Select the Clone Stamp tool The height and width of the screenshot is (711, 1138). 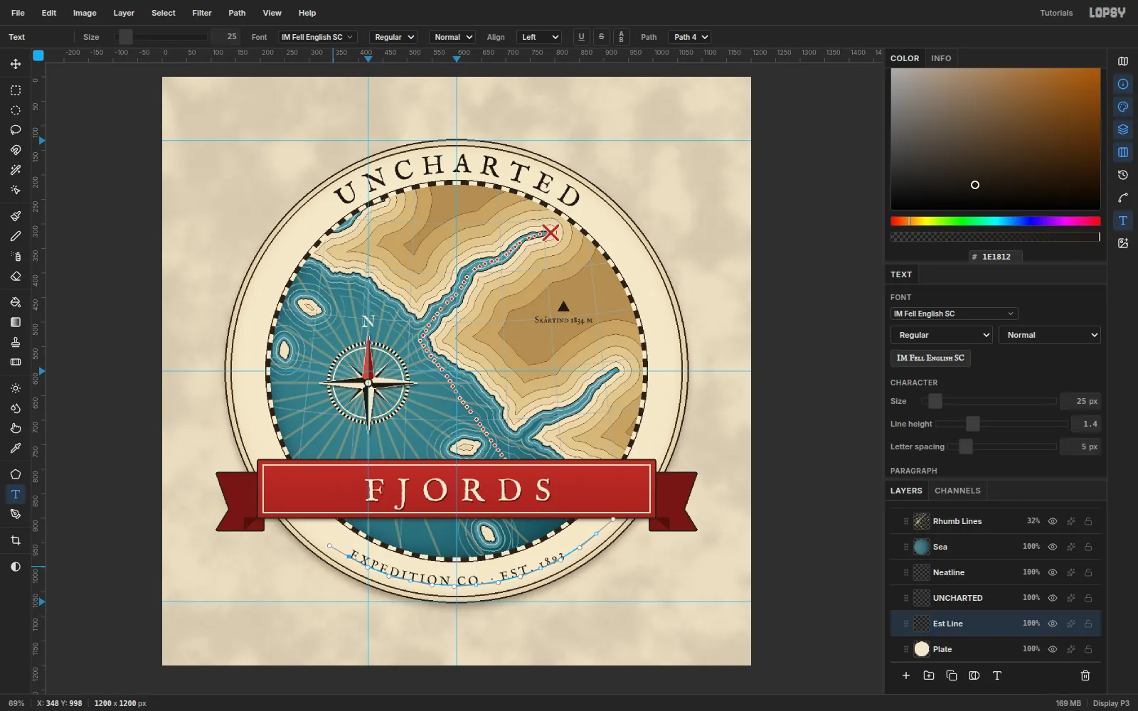click(16, 342)
